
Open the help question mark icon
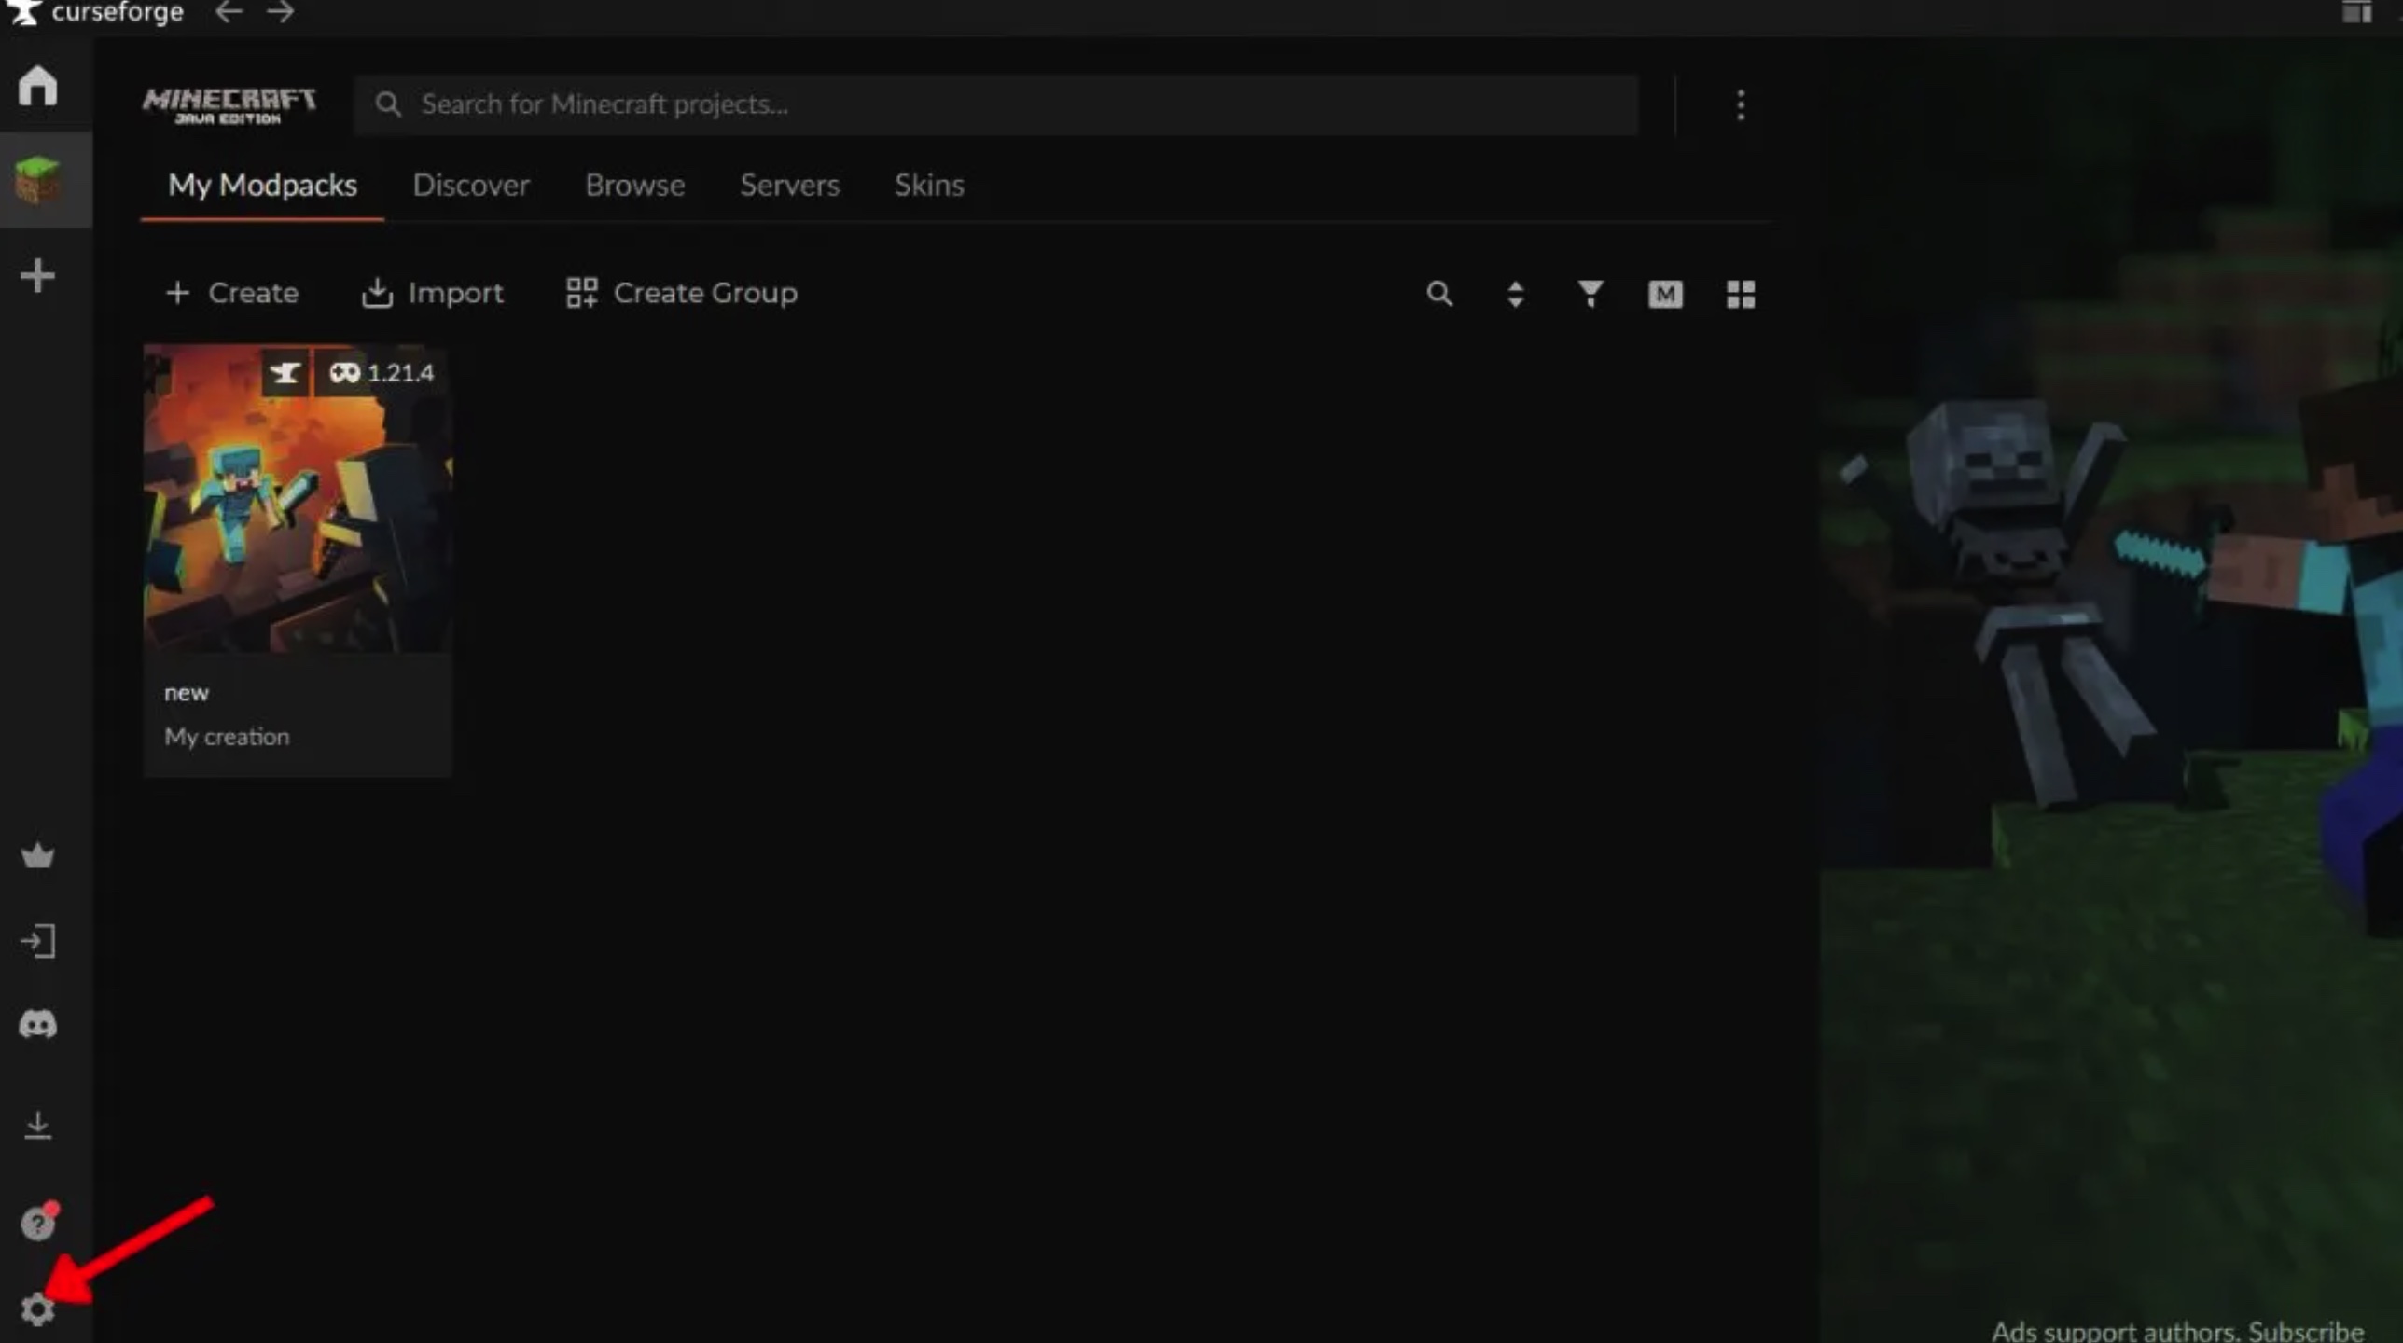point(39,1222)
